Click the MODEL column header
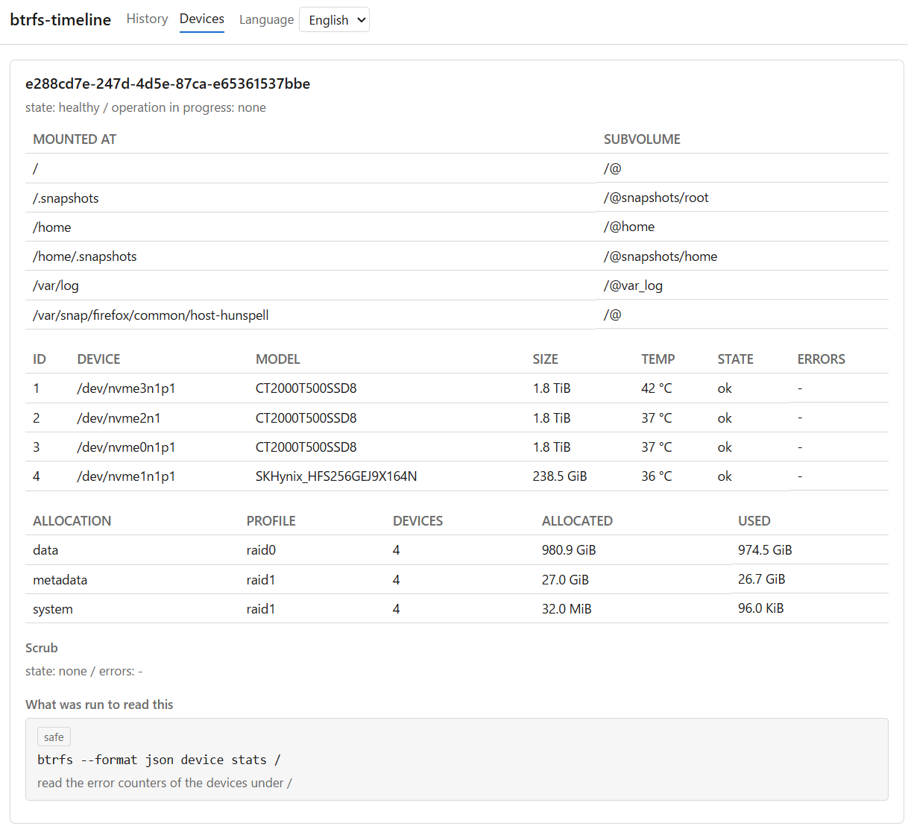The image size is (908, 829). click(278, 359)
